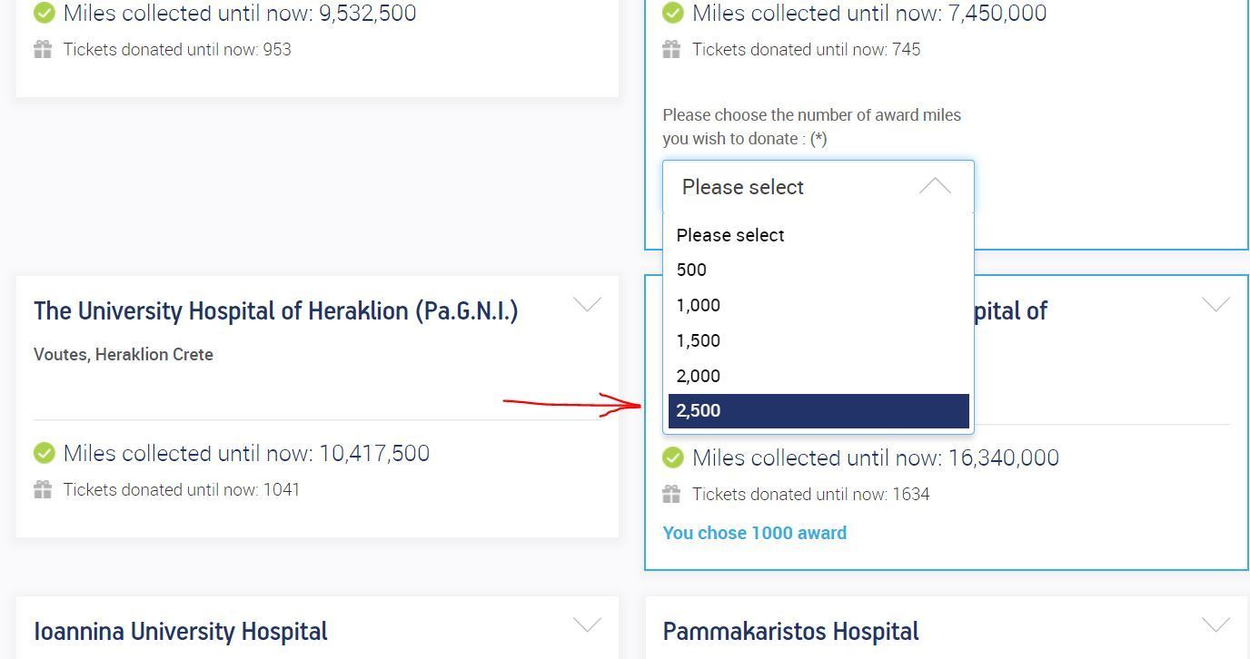Expand the Ioannina University Hospital chevron
1250x659 pixels.
coord(588,625)
